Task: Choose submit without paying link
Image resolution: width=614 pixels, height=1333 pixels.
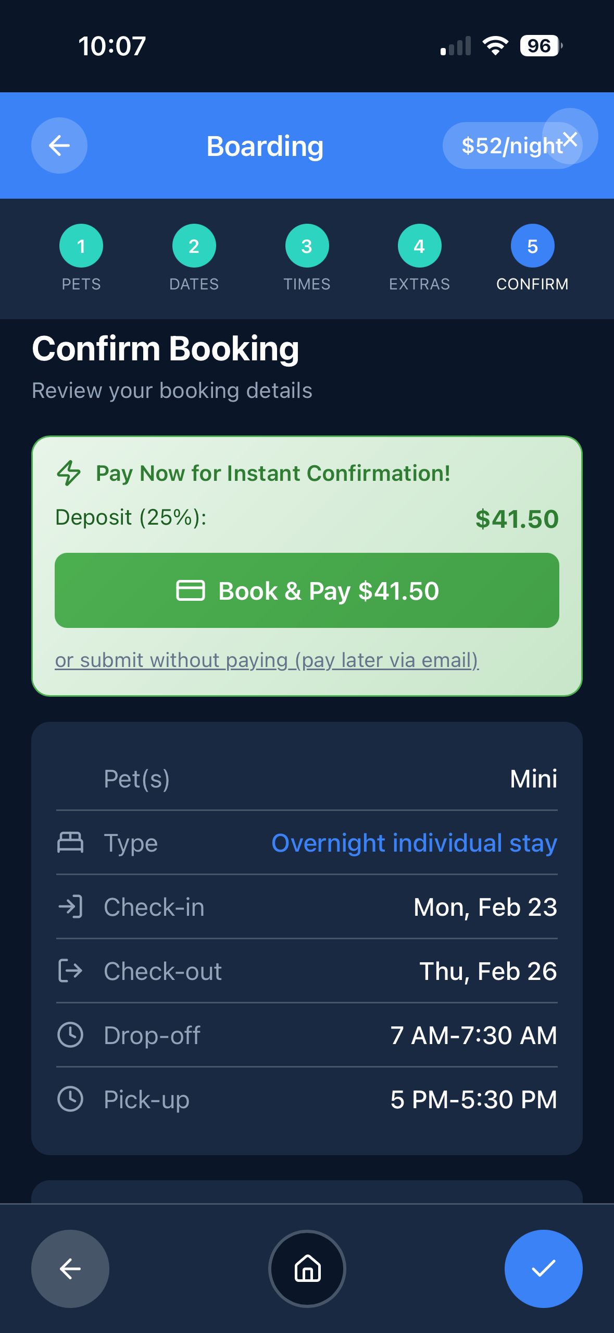Action: 267,660
